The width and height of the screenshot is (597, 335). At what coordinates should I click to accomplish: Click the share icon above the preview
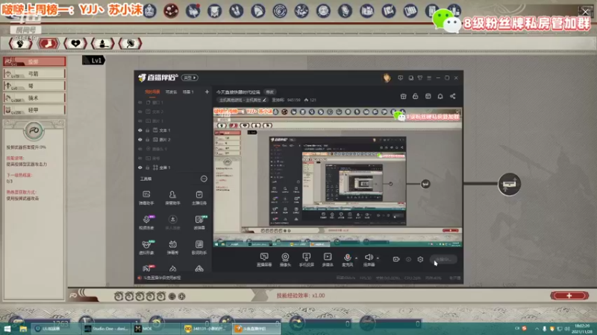pos(453,97)
